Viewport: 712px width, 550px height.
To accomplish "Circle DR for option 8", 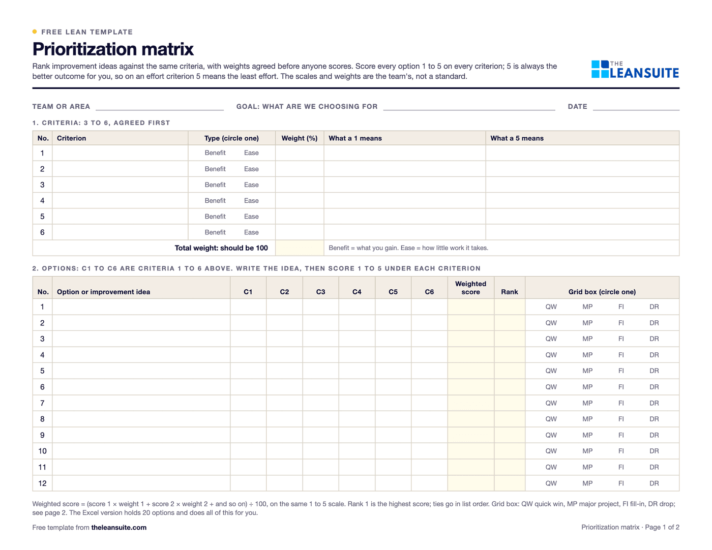I will tap(654, 419).
